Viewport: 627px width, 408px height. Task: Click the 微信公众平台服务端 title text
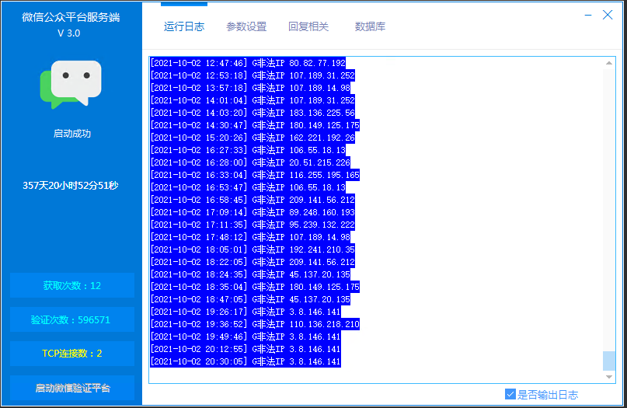[x=71, y=17]
